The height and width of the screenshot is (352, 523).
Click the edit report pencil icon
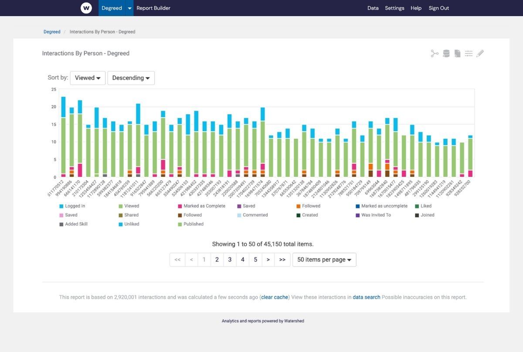480,53
